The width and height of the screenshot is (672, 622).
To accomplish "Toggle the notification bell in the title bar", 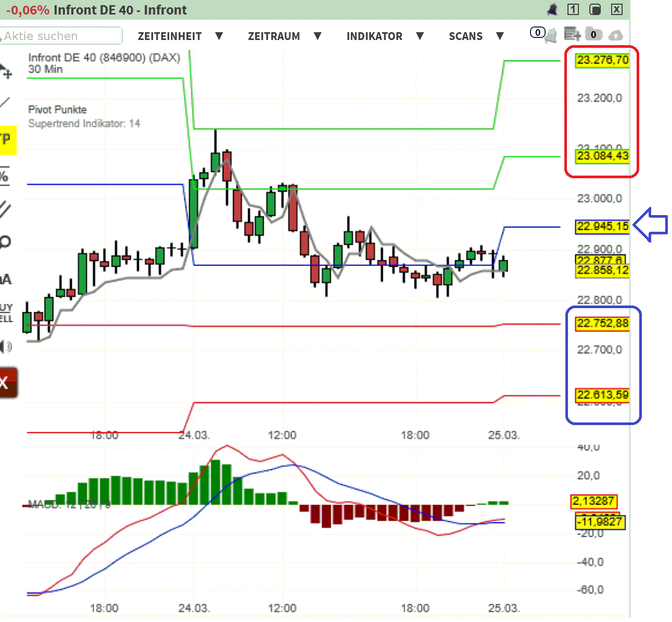I will tap(552, 9).
